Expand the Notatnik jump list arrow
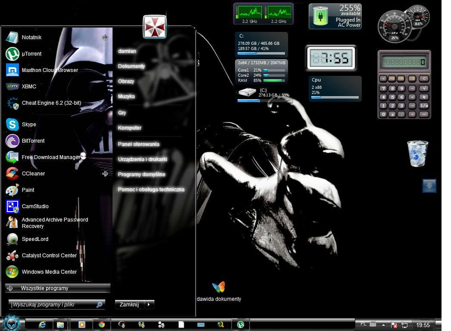 105,37
